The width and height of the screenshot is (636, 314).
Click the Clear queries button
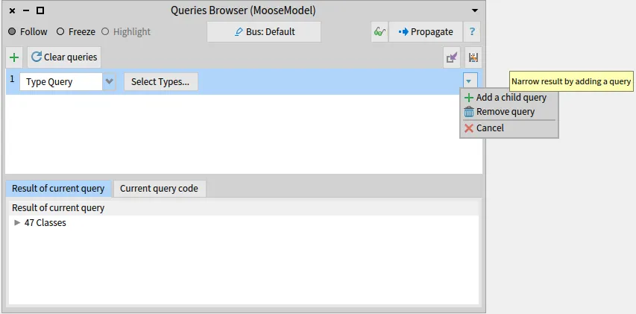(x=64, y=57)
